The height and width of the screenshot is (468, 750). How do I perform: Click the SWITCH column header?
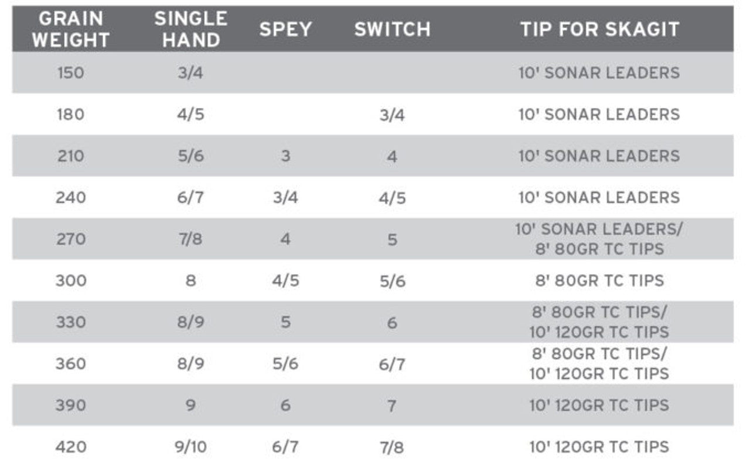coord(392,29)
